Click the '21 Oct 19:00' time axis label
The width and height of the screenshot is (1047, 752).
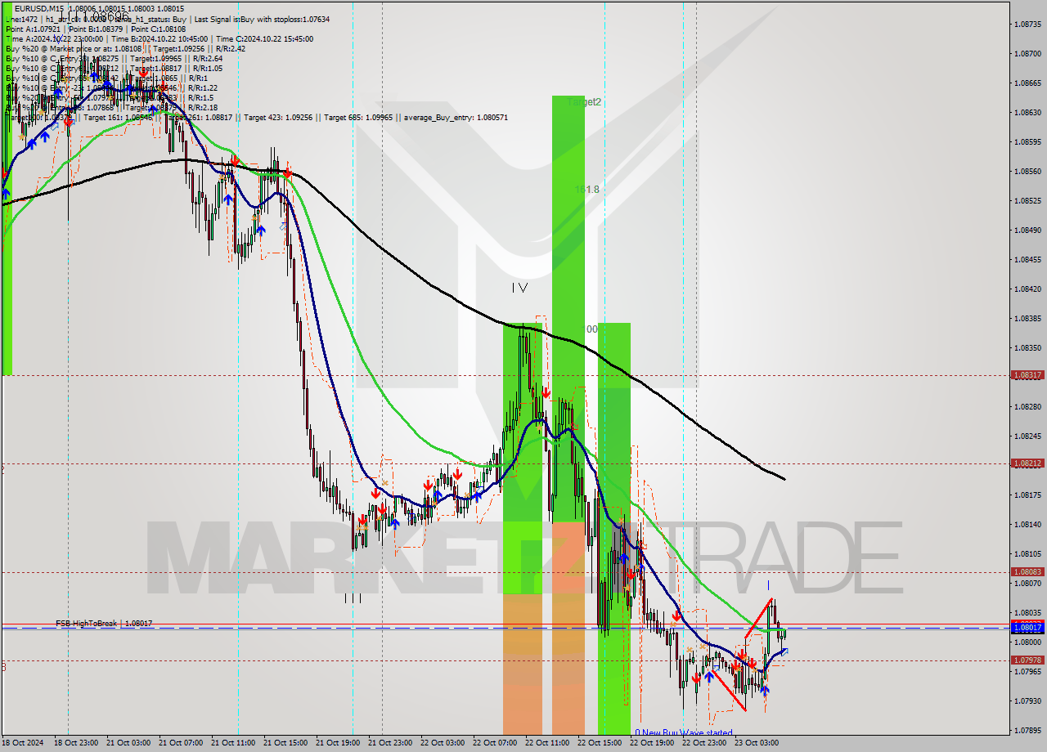(338, 743)
